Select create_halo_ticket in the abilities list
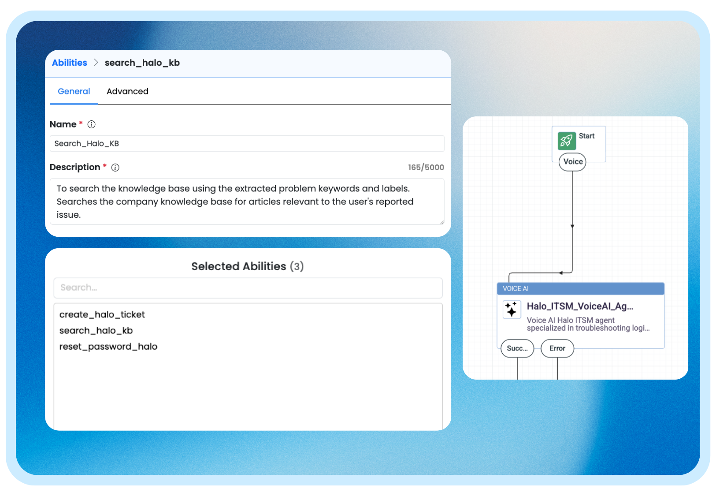The width and height of the screenshot is (716, 496). [x=102, y=314]
